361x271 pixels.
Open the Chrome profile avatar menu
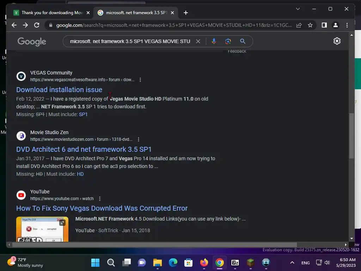[x=336, y=25]
